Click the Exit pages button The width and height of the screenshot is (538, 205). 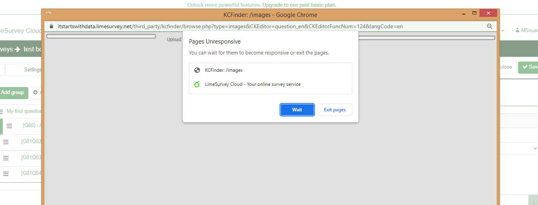(x=335, y=110)
